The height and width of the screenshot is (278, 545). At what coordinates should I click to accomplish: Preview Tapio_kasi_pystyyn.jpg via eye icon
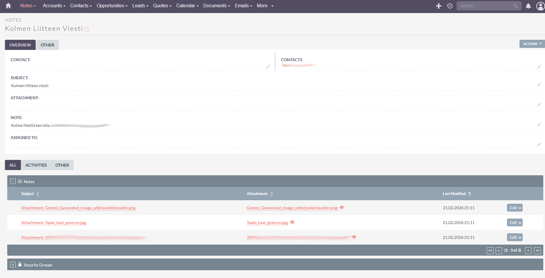point(292,222)
